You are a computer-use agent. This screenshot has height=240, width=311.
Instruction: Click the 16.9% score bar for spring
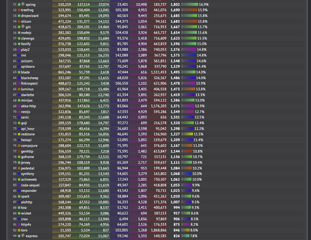(190, 4)
